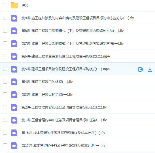Tick checkbox next to 第7讲 file

tap(5, 43)
